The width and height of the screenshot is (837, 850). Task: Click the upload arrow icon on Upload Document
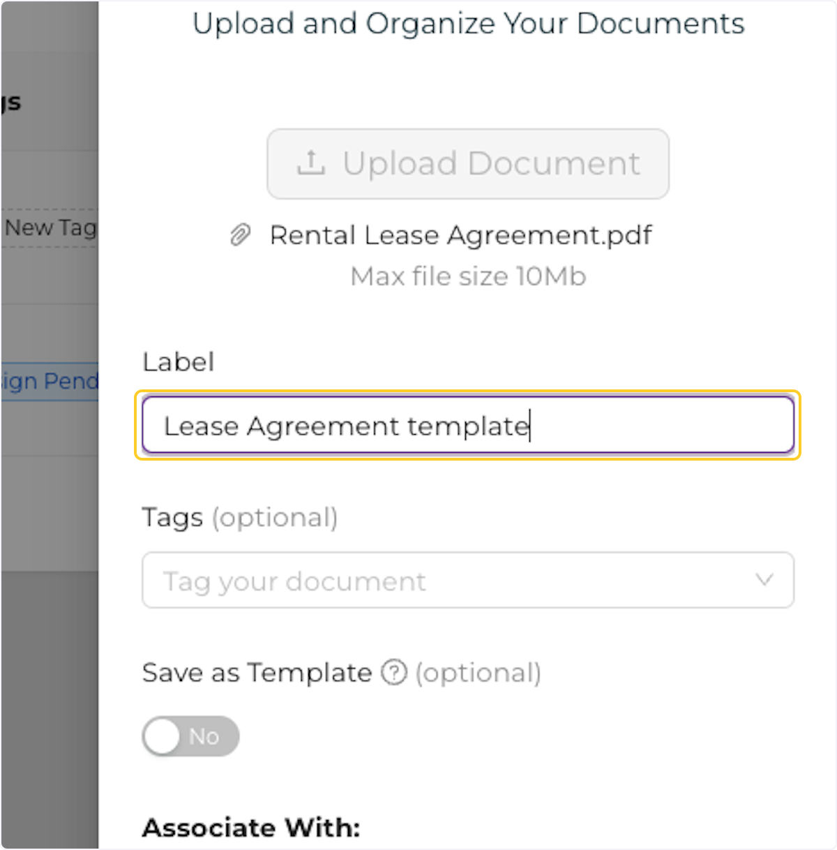pos(312,163)
